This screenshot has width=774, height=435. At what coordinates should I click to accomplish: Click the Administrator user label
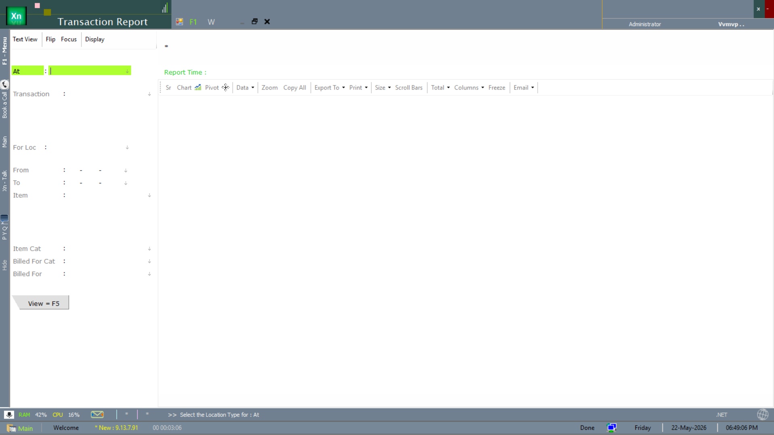[645, 24]
